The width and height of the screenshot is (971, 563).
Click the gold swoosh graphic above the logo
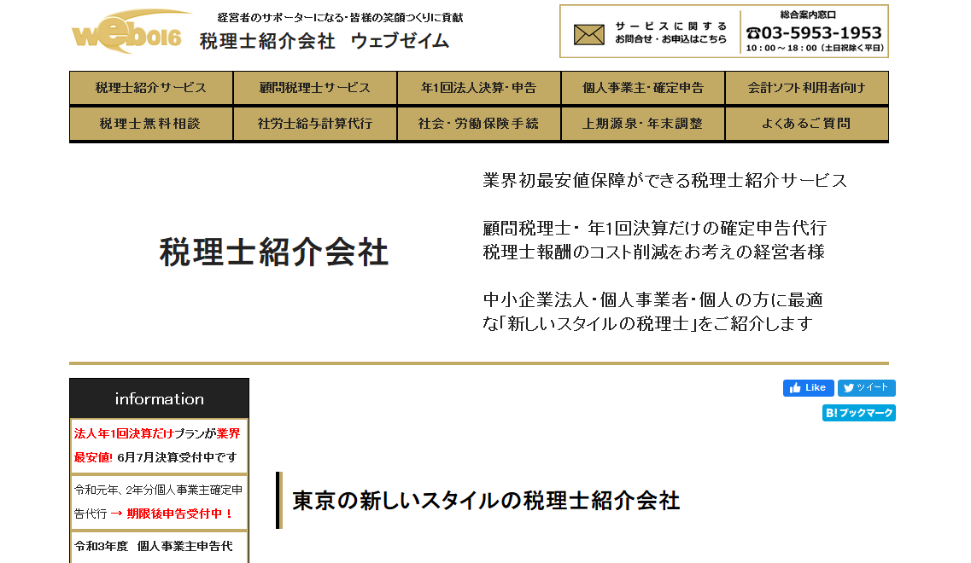coord(149,14)
